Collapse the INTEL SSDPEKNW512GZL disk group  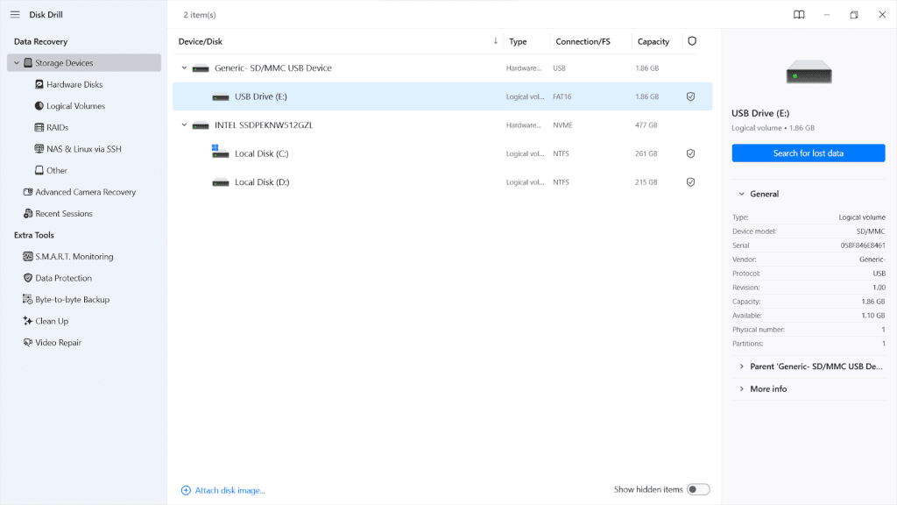tap(184, 125)
